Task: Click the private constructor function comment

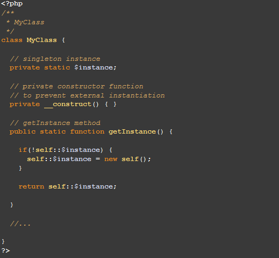Action: (x=77, y=87)
